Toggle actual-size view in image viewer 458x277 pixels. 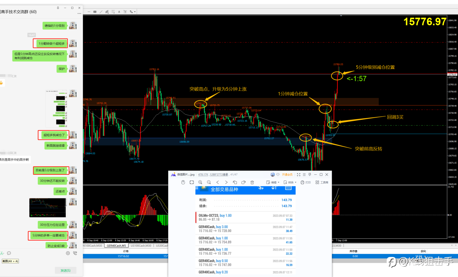click(183, 182)
